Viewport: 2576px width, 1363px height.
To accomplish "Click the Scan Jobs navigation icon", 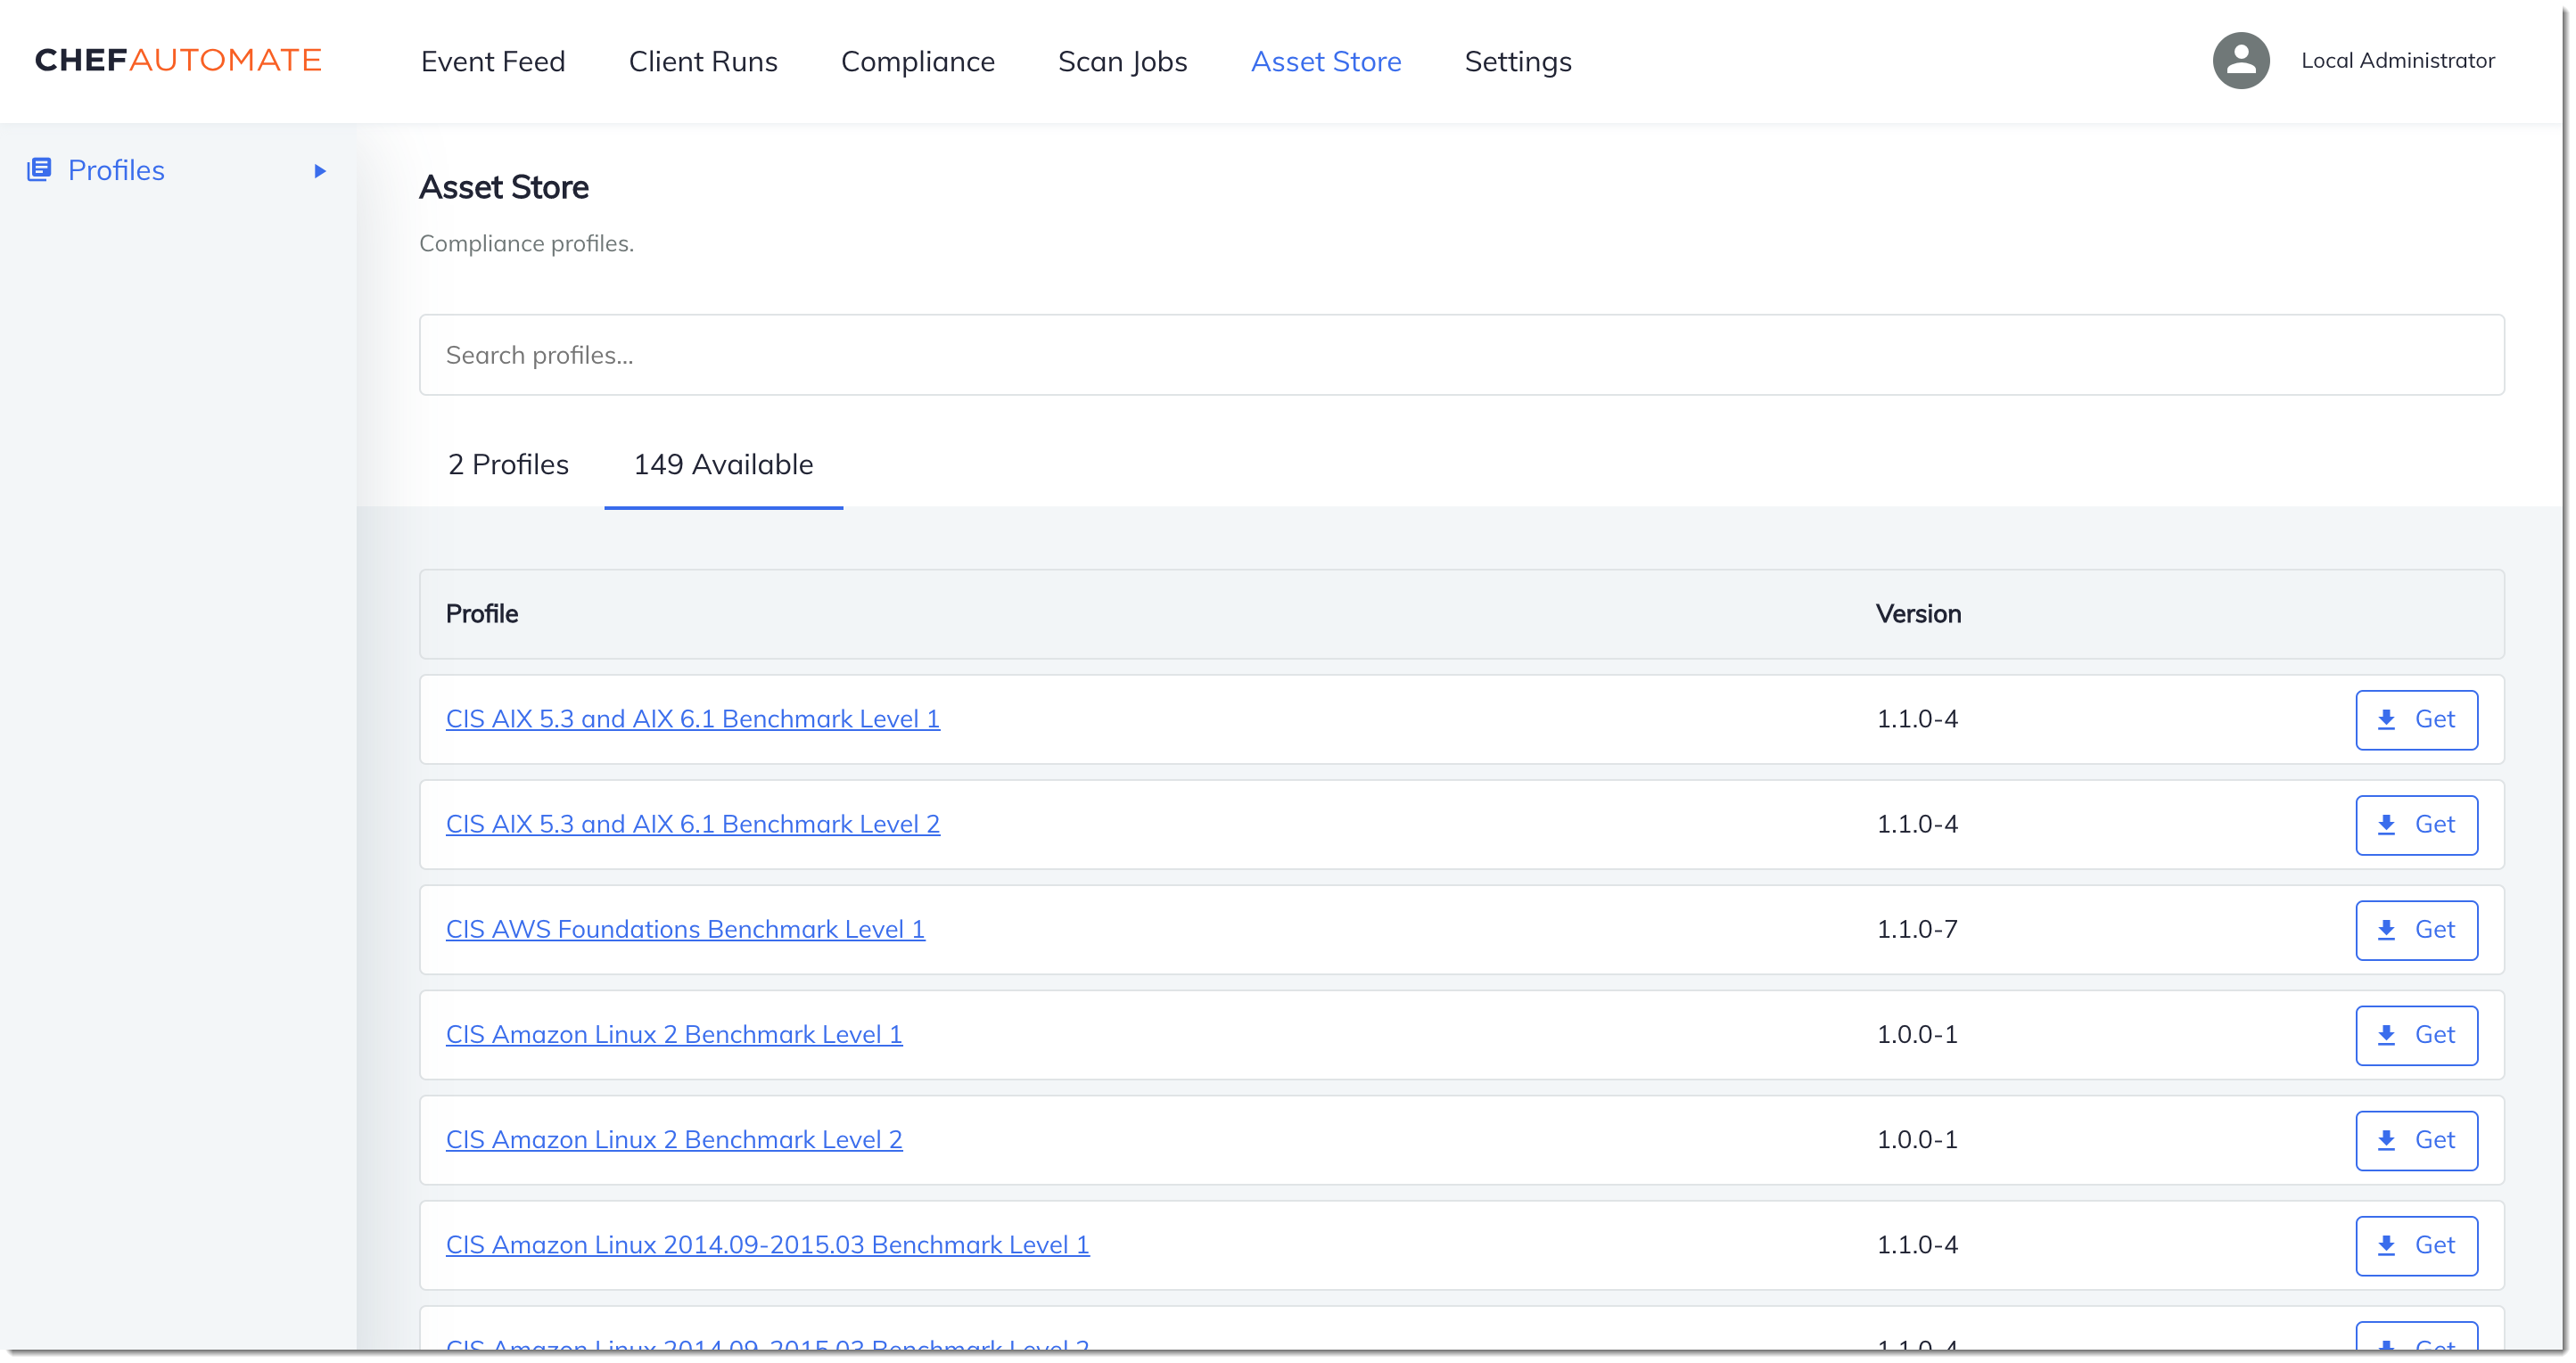I will click(x=1123, y=62).
